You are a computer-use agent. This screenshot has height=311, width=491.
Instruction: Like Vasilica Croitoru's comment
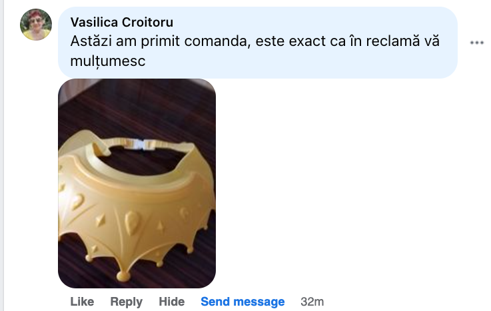(82, 302)
